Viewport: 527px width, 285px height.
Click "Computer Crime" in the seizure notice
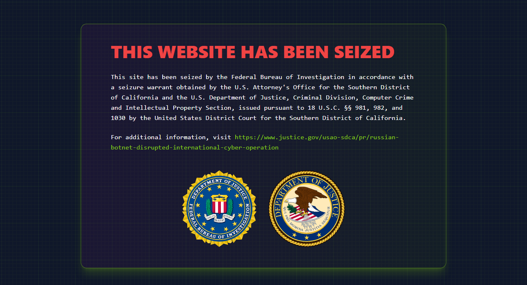[388, 97]
